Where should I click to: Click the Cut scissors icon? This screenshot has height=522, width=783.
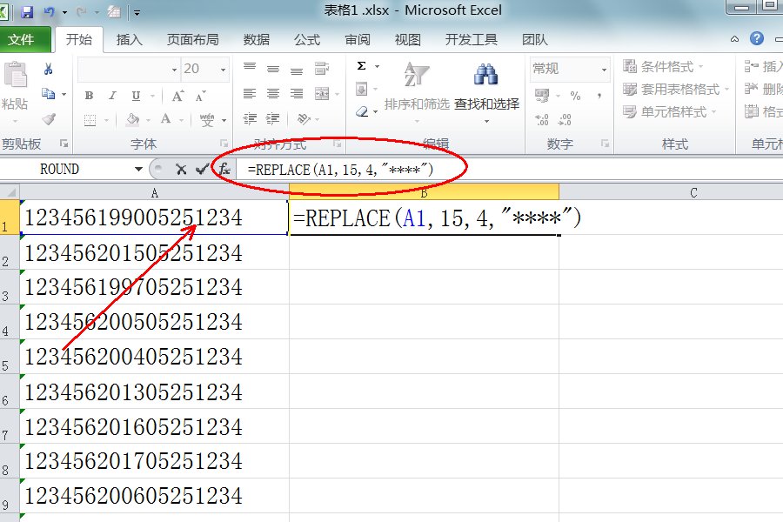pyautogui.click(x=49, y=69)
